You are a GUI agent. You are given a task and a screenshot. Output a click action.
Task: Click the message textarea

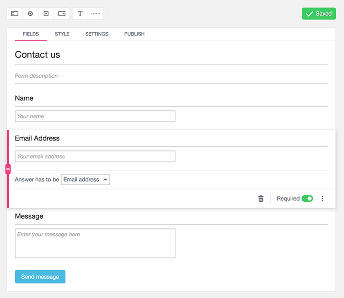95,243
